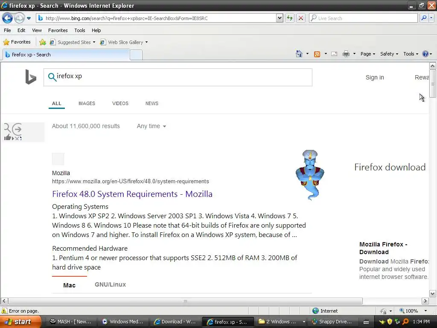Open Mozilla Firefox - Download link

(x=383, y=248)
